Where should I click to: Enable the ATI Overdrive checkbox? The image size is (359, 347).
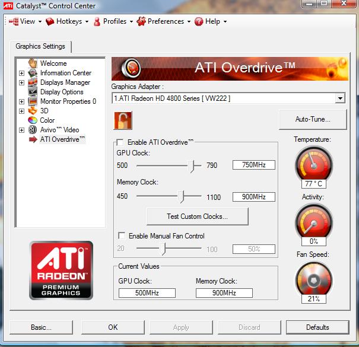point(120,142)
